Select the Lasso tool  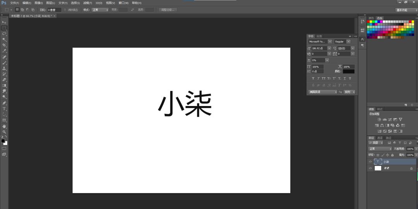(4, 34)
